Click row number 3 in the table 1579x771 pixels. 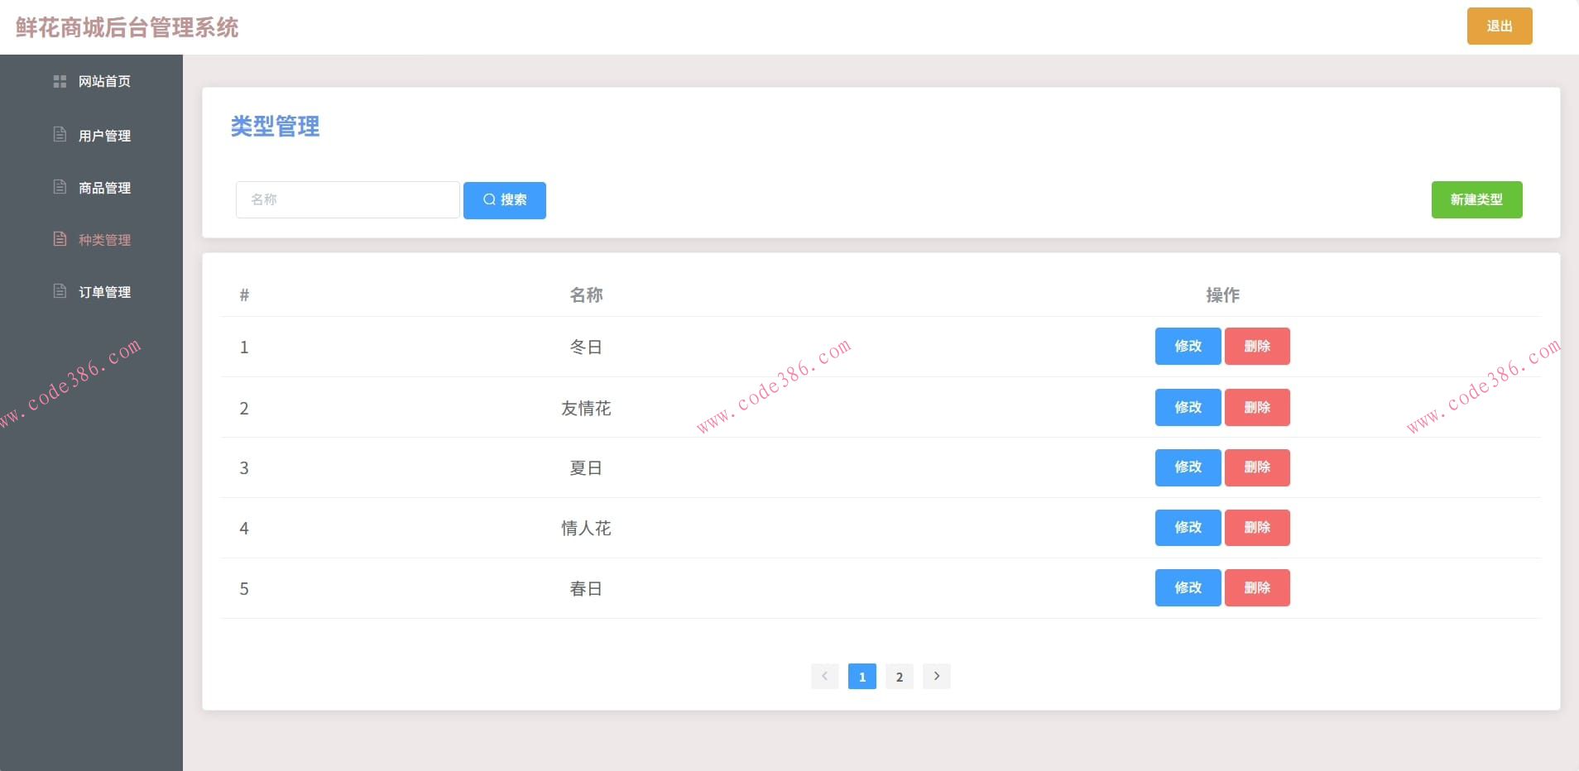[x=244, y=468]
